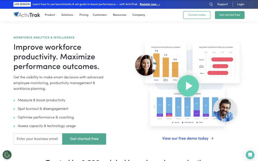This screenshot has height=161, width=258.
Task: Open the Resources menu
Action: [x=121, y=15]
